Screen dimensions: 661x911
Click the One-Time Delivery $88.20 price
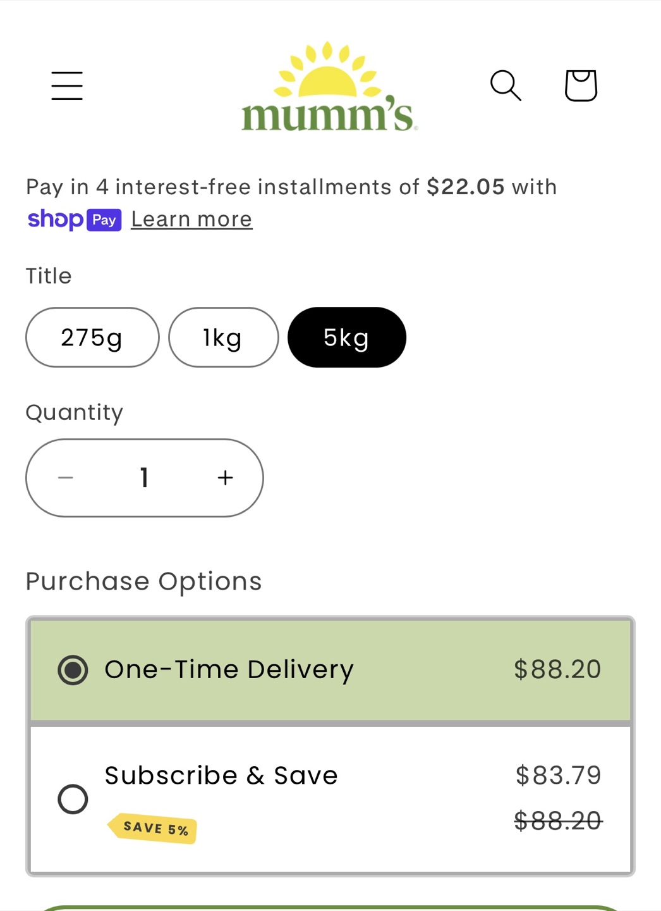[557, 669]
